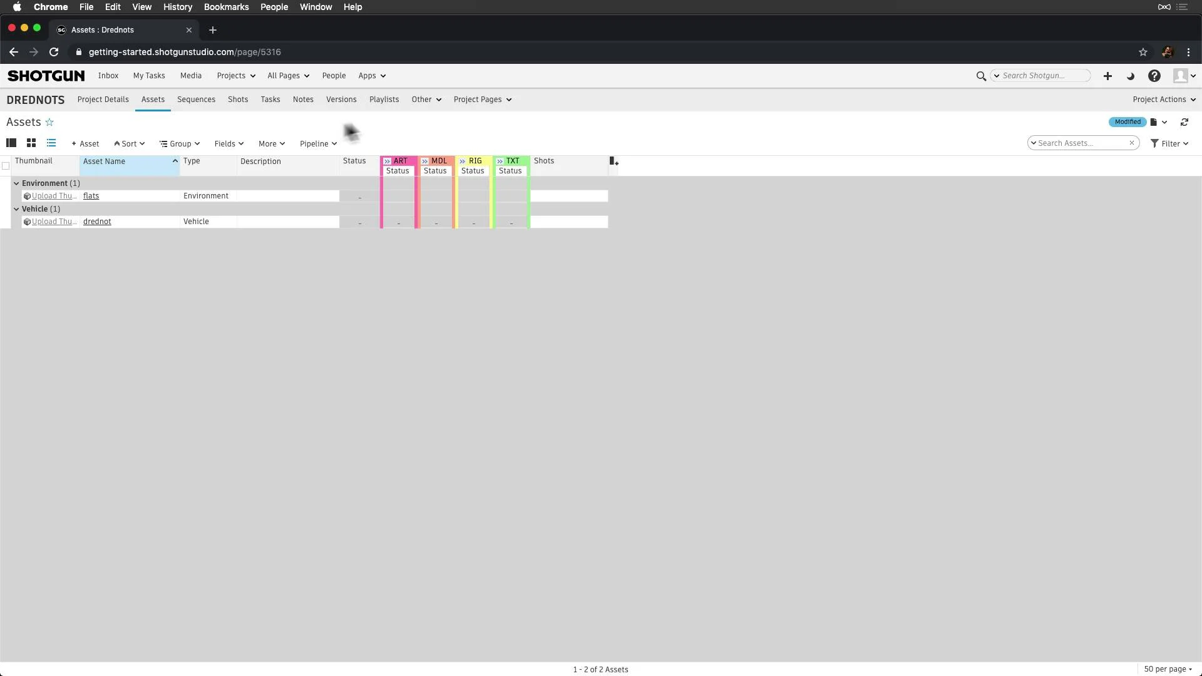Select the card view icon
The height and width of the screenshot is (676, 1202).
pos(31,143)
